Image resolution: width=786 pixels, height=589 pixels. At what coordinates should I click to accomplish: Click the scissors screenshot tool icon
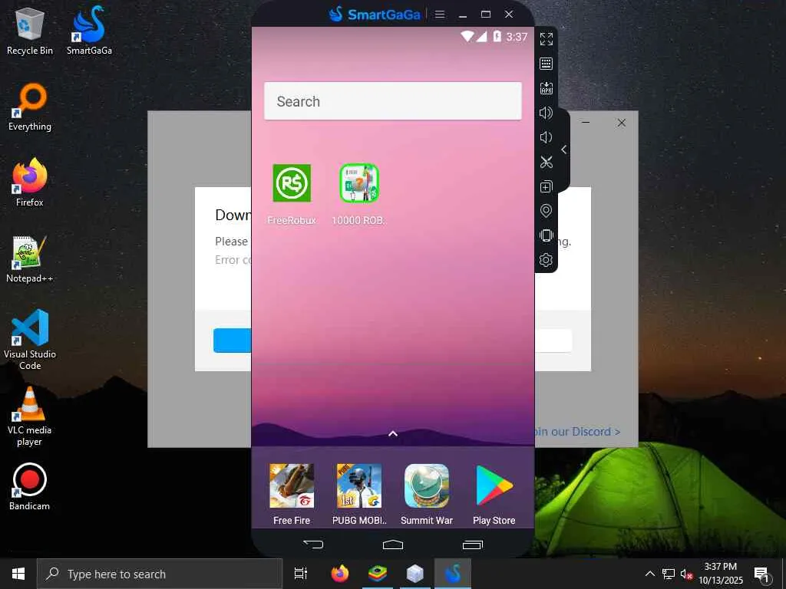pos(547,162)
